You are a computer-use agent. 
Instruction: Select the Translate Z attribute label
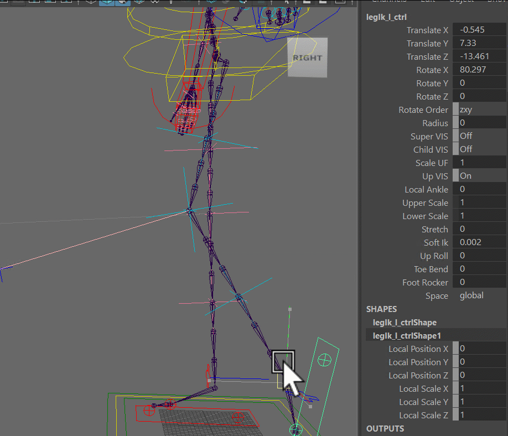coord(427,56)
